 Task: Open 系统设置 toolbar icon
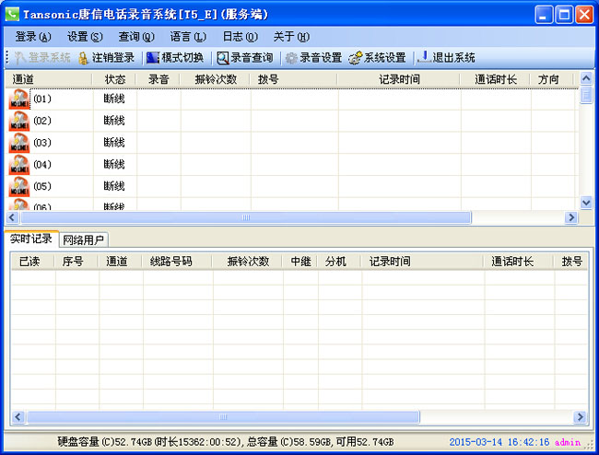coord(355,57)
